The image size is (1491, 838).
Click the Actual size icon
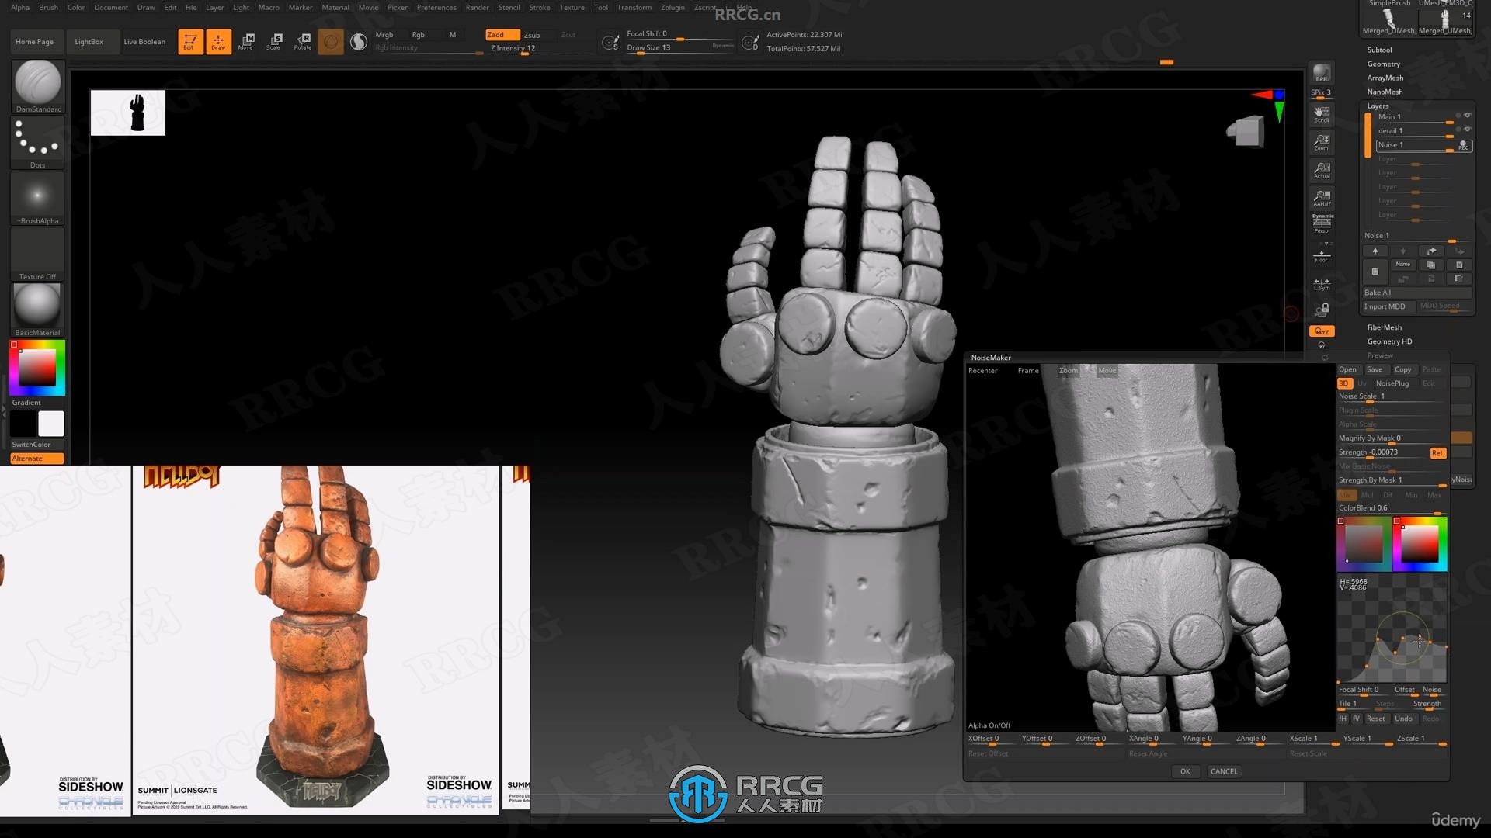click(1322, 170)
